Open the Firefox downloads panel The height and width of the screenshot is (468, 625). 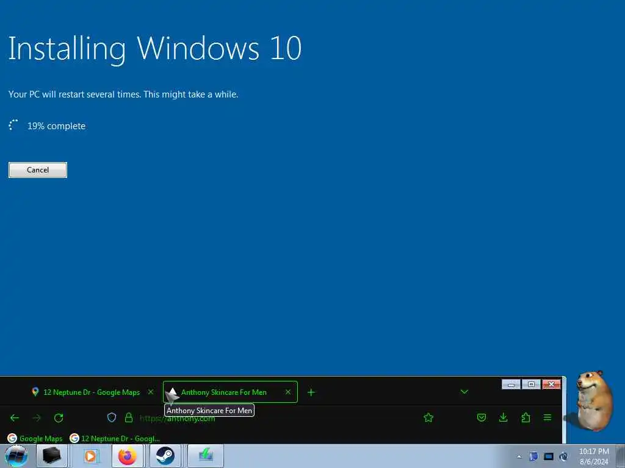(x=504, y=417)
